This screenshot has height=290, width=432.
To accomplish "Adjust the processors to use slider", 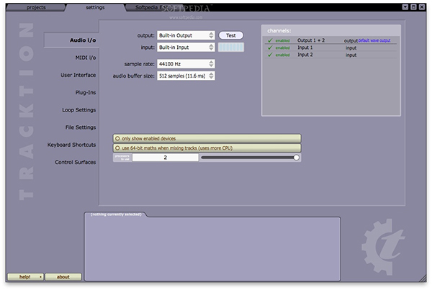I will click(250, 158).
